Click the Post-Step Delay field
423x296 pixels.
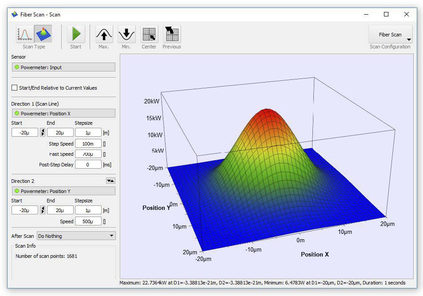88,164
